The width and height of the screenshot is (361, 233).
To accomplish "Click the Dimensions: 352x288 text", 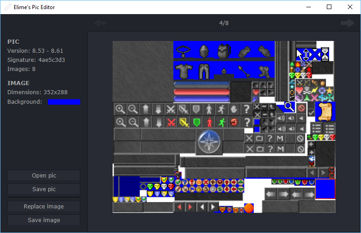I will click(x=37, y=92).
